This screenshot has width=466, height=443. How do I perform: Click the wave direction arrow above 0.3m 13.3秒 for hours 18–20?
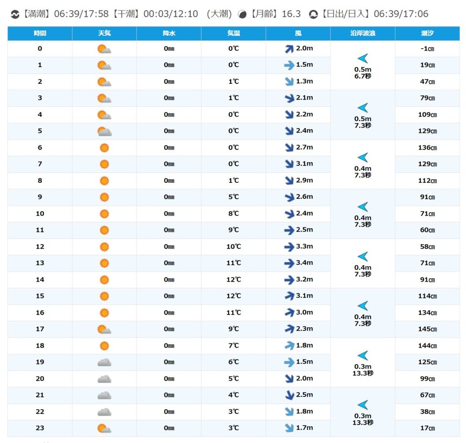pyautogui.click(x=363, y=356)
